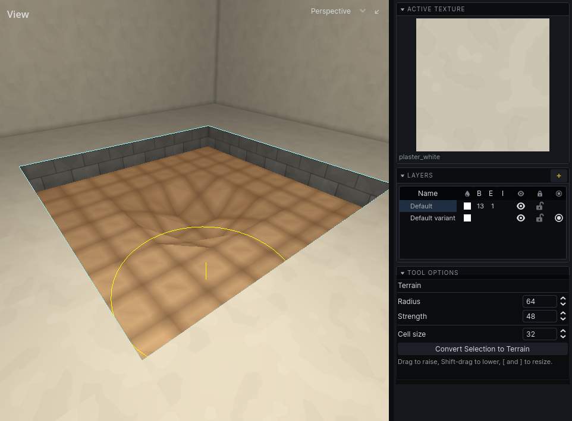The width and height of the screenshot is (572, 421).
Task: Click the visibility eye column header
Action: click(521, 194)
